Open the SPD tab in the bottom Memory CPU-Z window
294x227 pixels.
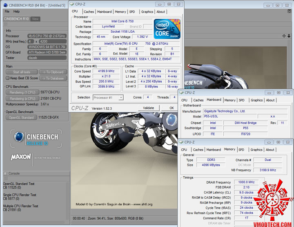tap(241, 150)
